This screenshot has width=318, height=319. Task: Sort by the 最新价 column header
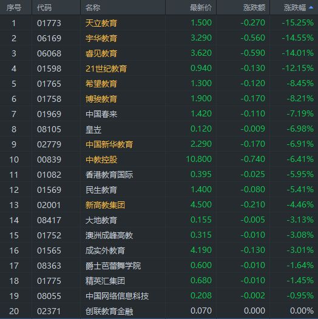(x=201, y=8)
